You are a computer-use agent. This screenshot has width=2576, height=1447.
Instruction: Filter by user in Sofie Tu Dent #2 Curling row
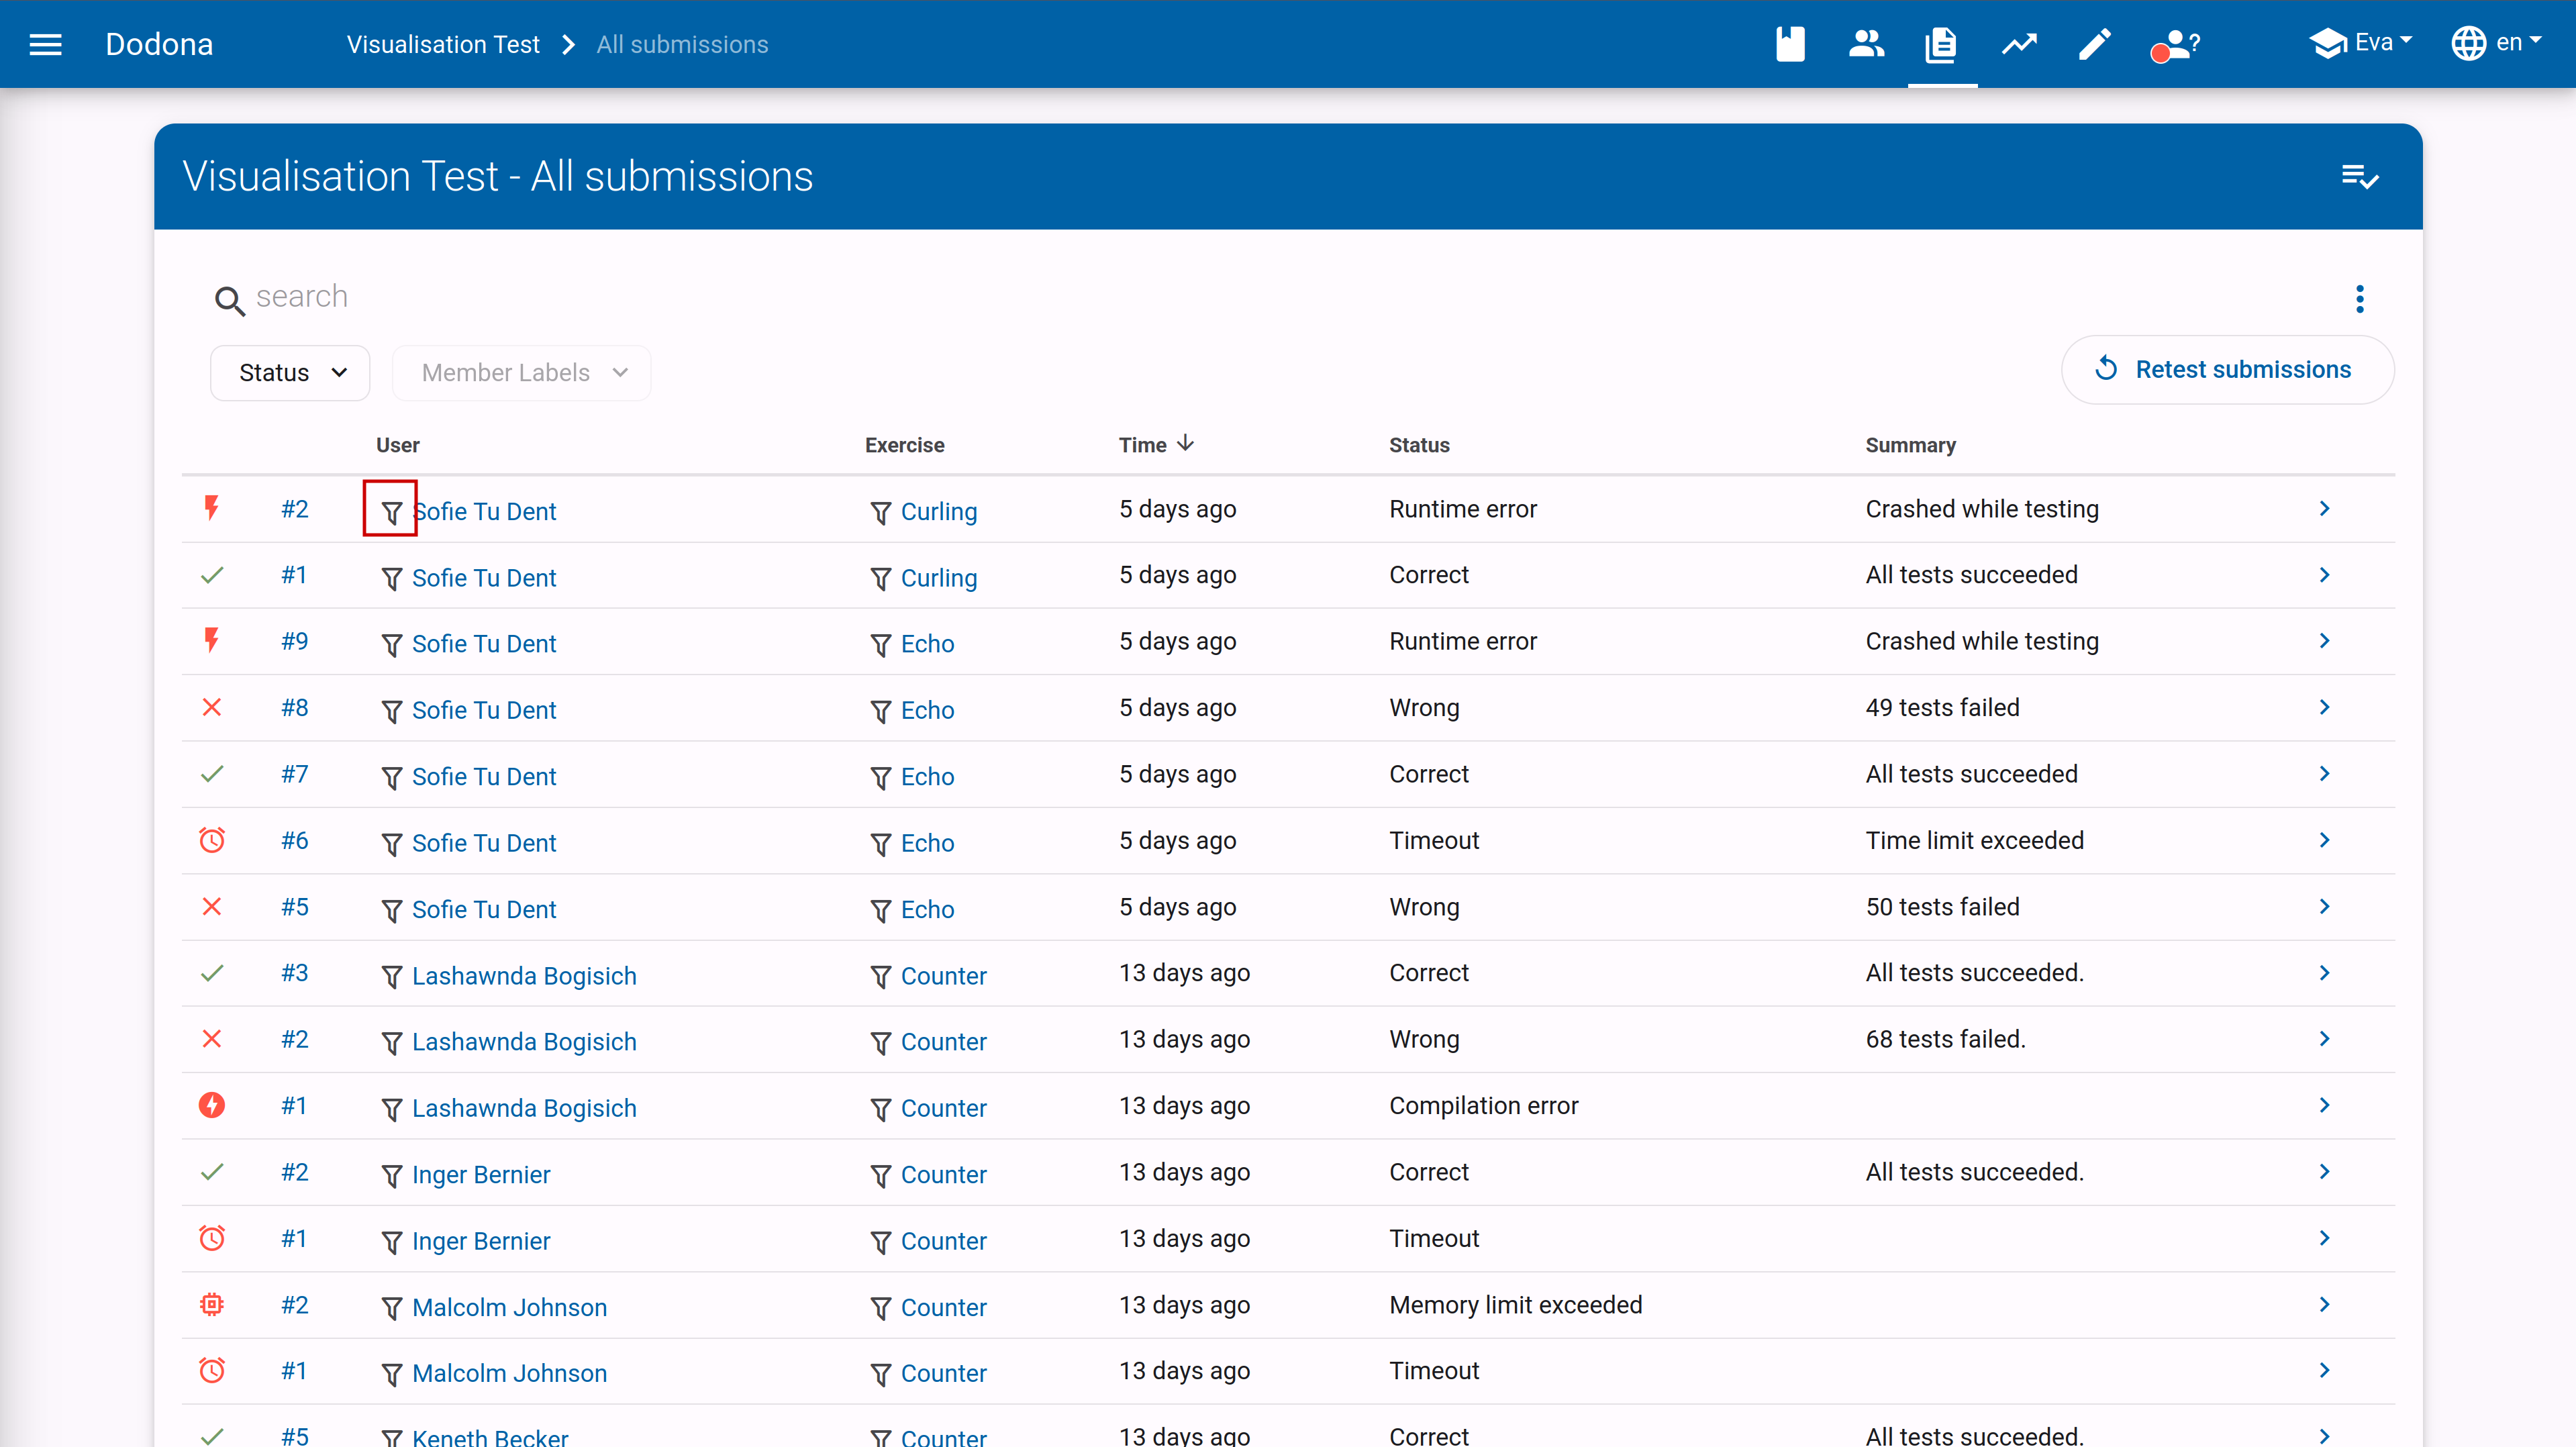[391, 512]
